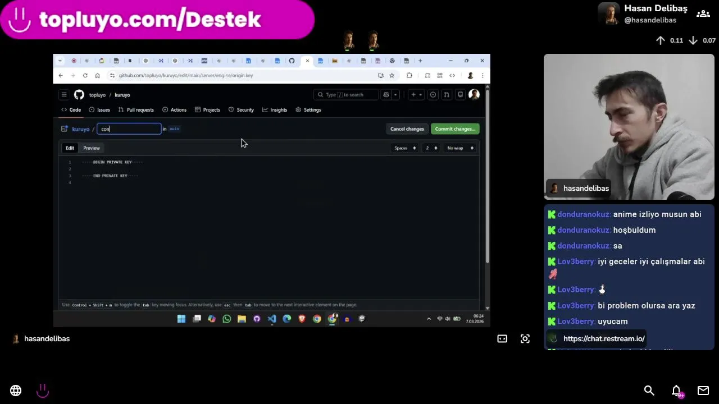The image size is (719, 404).
Task: Open the participants people icon
Action: point(703,14)
